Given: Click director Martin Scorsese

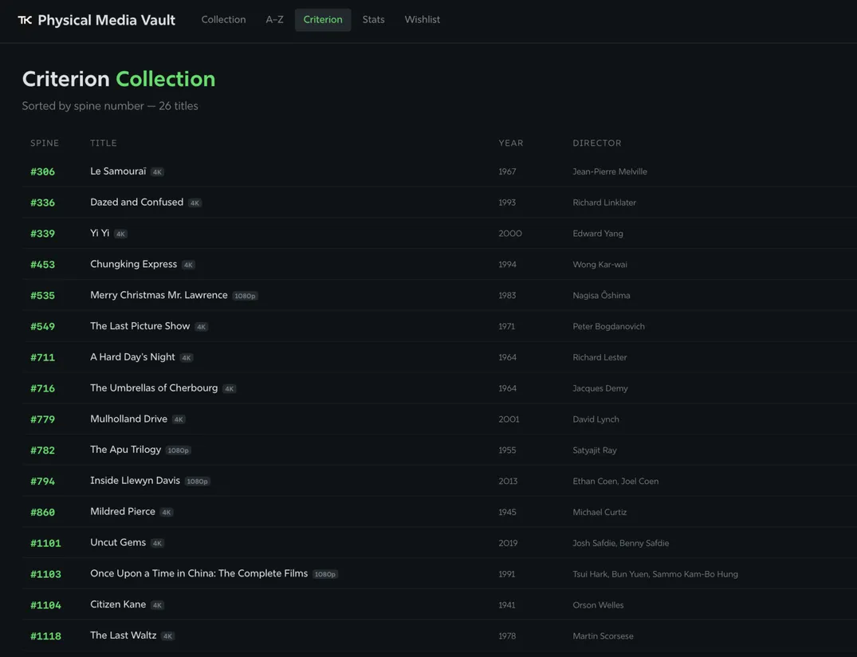Looking at the screenshot, I should point(603,636).
